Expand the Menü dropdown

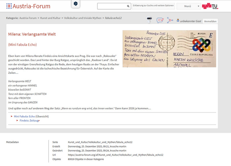point(189,6)
